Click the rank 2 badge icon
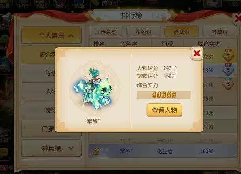Image resolution: width=241 pixels, height=174 pixels. click(x=97, y=151)
